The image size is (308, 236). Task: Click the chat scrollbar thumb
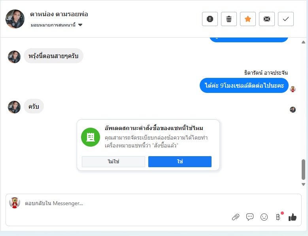click(303, 170)
